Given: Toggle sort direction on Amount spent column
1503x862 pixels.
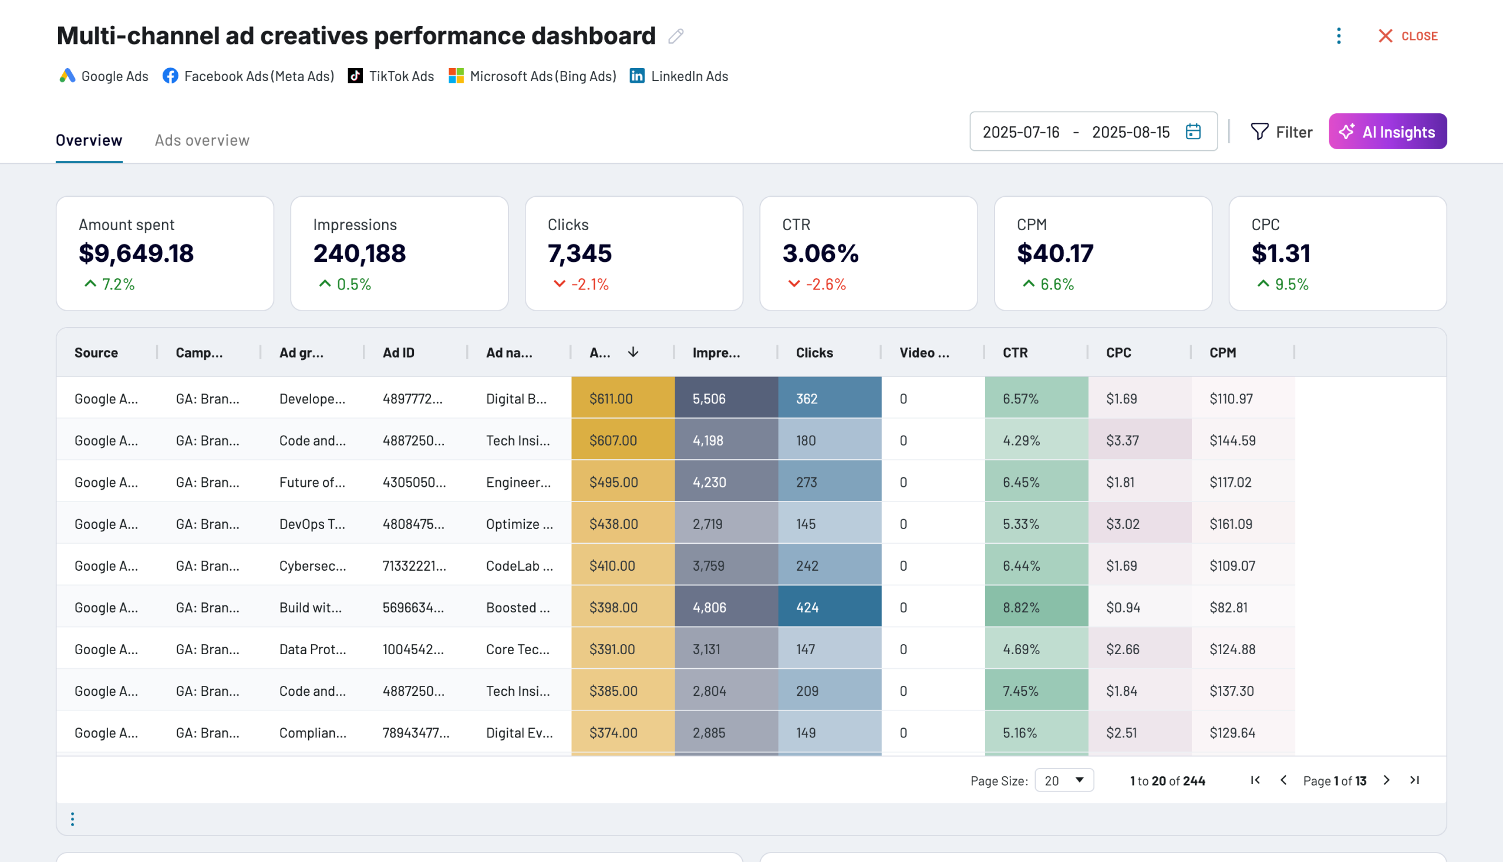Looking at the screenshot, I should point(633,352).
